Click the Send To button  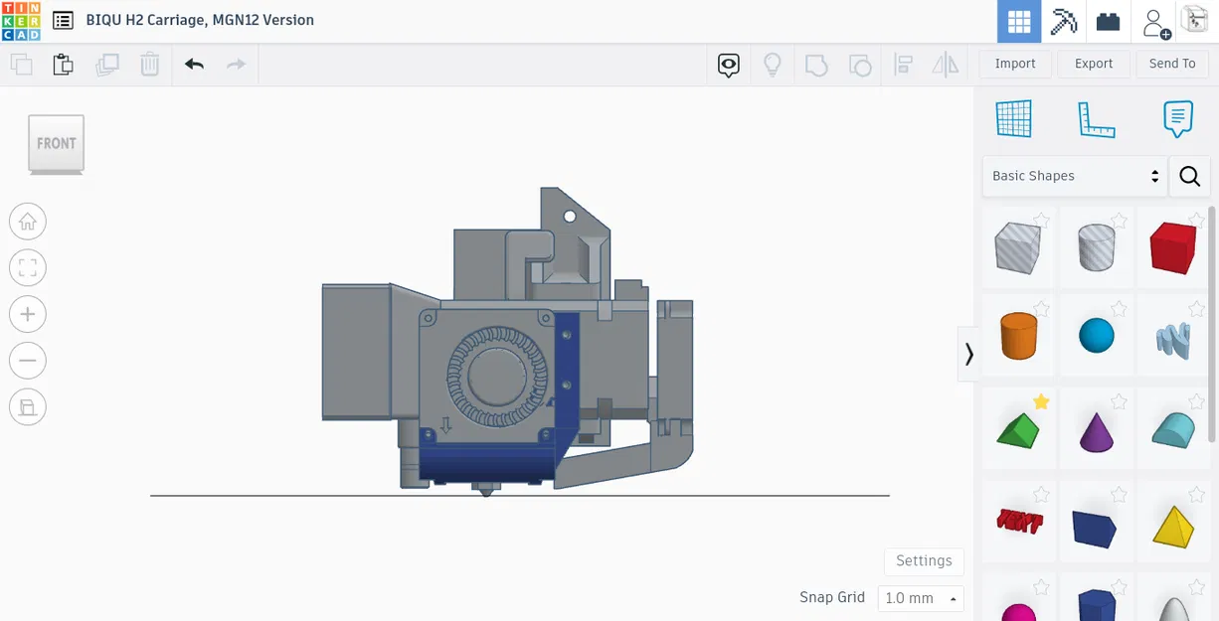[x=1172, y=64]
